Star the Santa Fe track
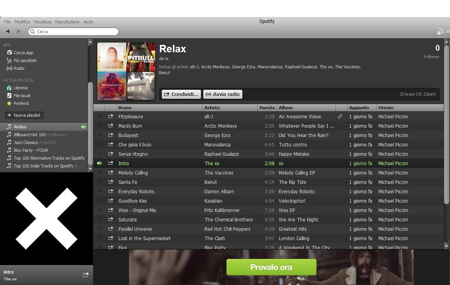 click(99, 182)
